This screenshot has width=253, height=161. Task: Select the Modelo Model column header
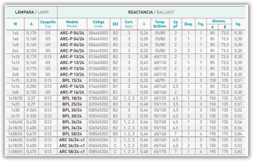pos(72,24)
